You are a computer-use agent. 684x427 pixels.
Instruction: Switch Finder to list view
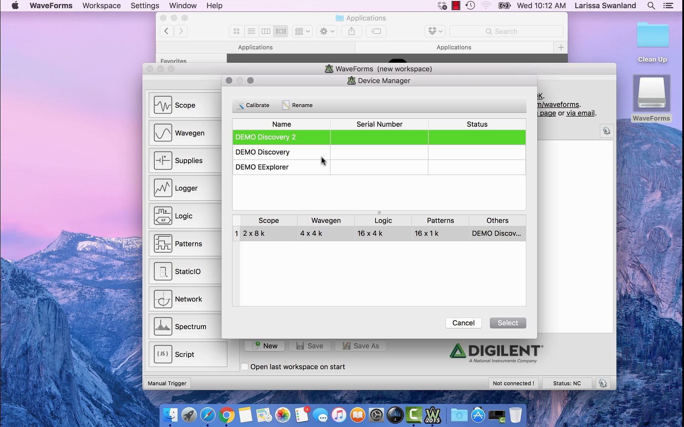[251, 31]
